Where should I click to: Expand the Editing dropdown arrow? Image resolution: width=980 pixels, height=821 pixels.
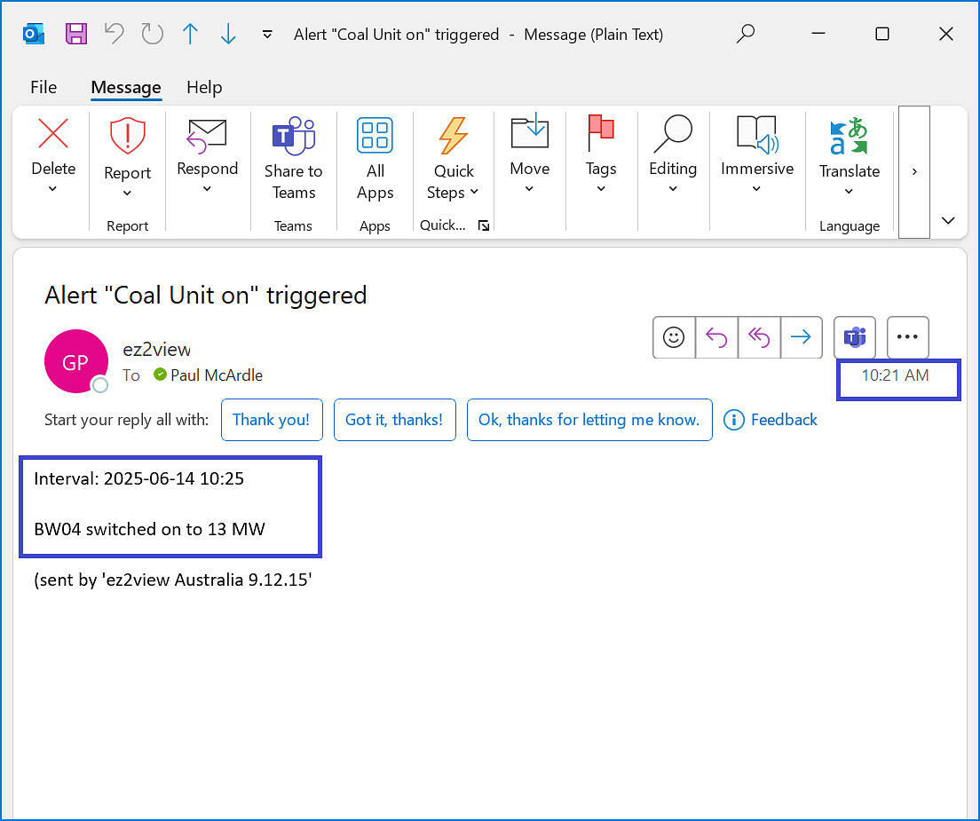673,189
